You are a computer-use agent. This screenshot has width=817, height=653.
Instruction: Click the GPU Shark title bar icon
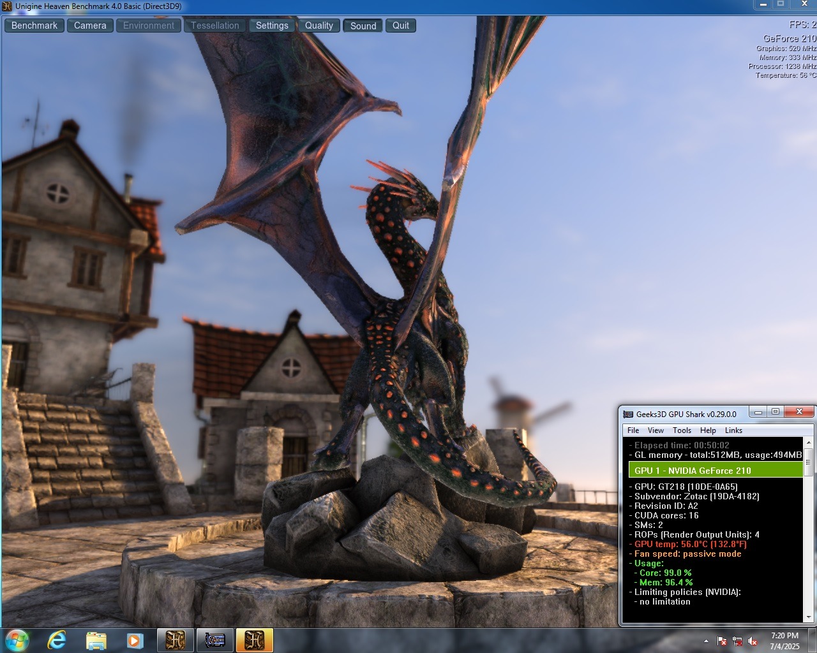point(628,414)
